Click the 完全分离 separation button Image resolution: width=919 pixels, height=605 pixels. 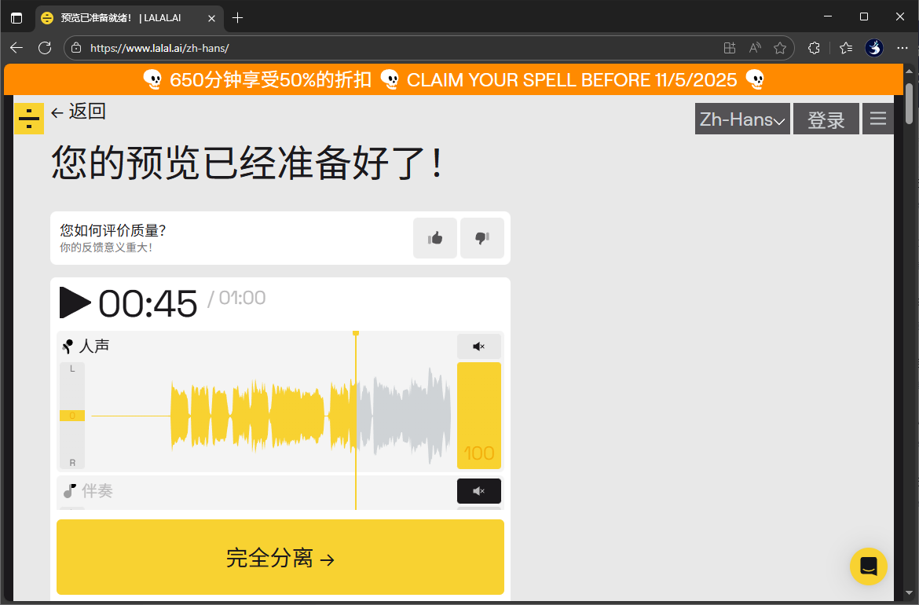tap(280, 557)
